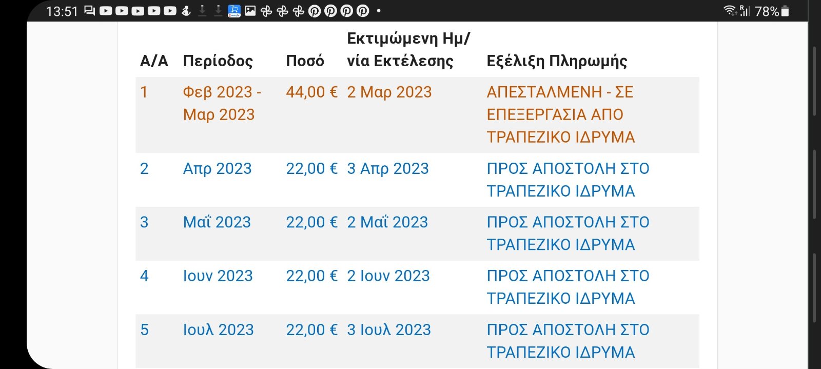Open the Μαϊ 2023 period entry
This screenshot has height=369, width=821.
pyautogui.click(x=217, y=222)
